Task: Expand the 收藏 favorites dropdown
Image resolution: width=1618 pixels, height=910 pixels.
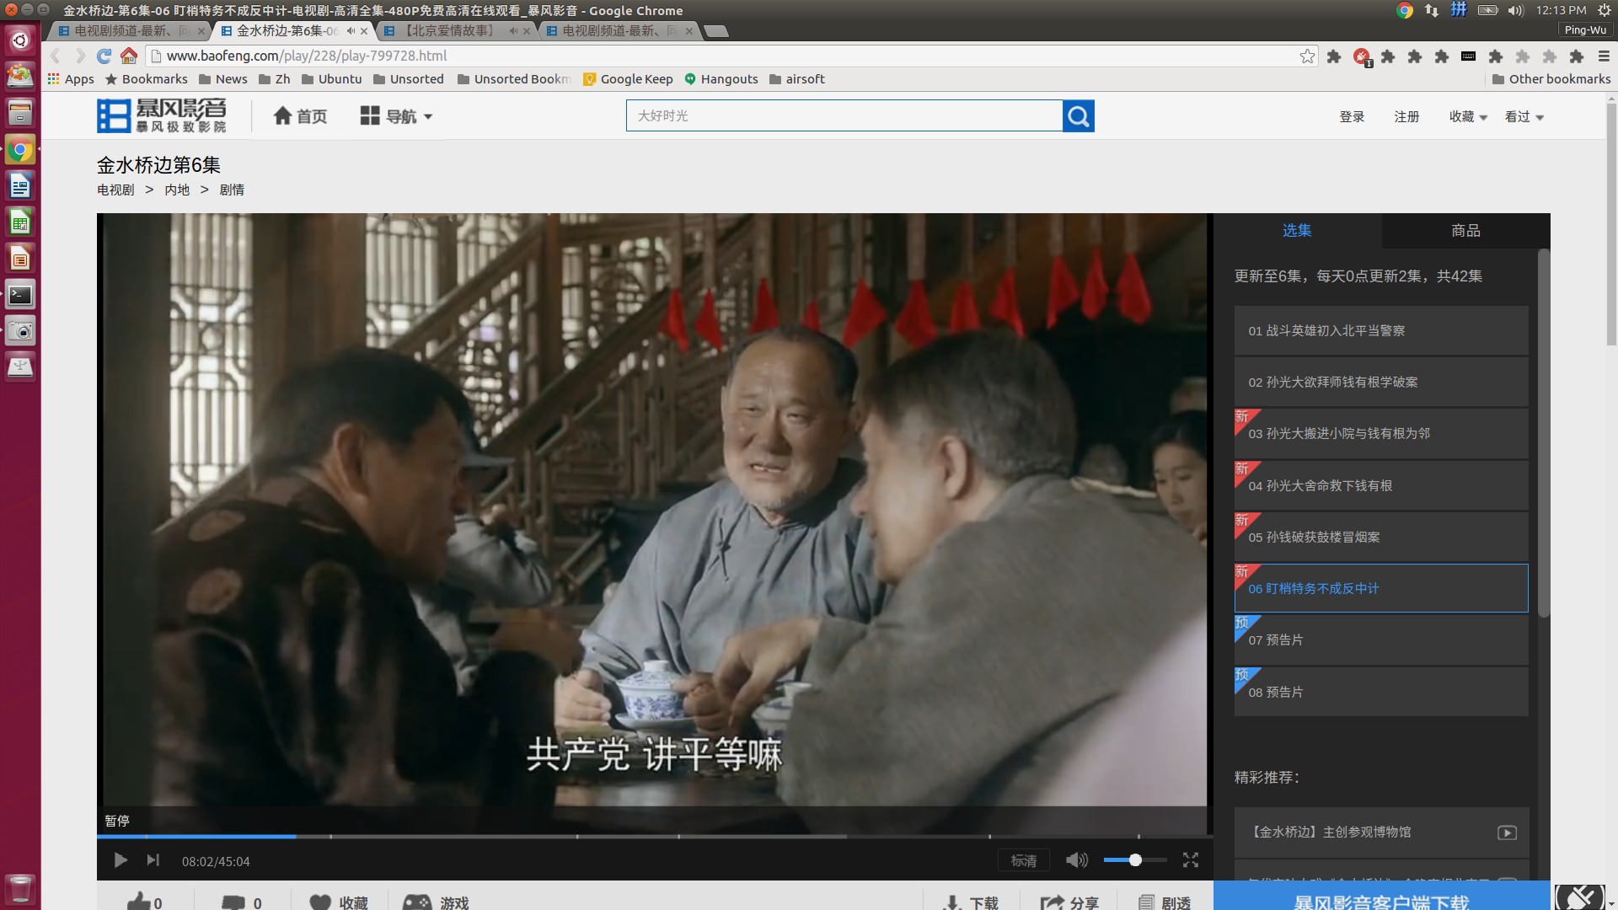Action: pyautogui.click(x=1468, y=117)
